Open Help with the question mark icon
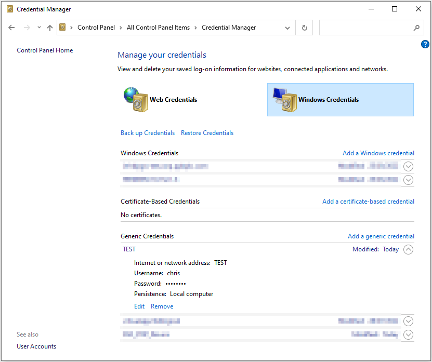Image resolution: width=432 pixels, height=362 pixels. (x=425, y=44)
